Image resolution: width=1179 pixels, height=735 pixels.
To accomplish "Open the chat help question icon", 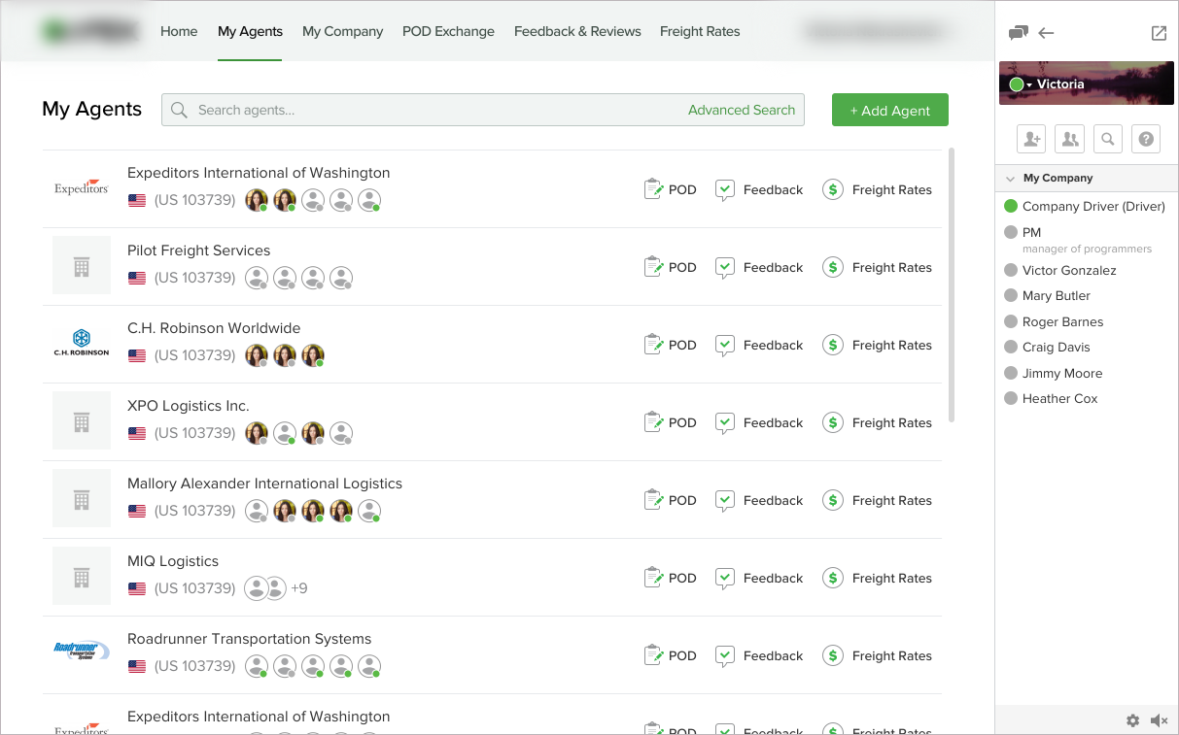I will [x=1147, y=139].
